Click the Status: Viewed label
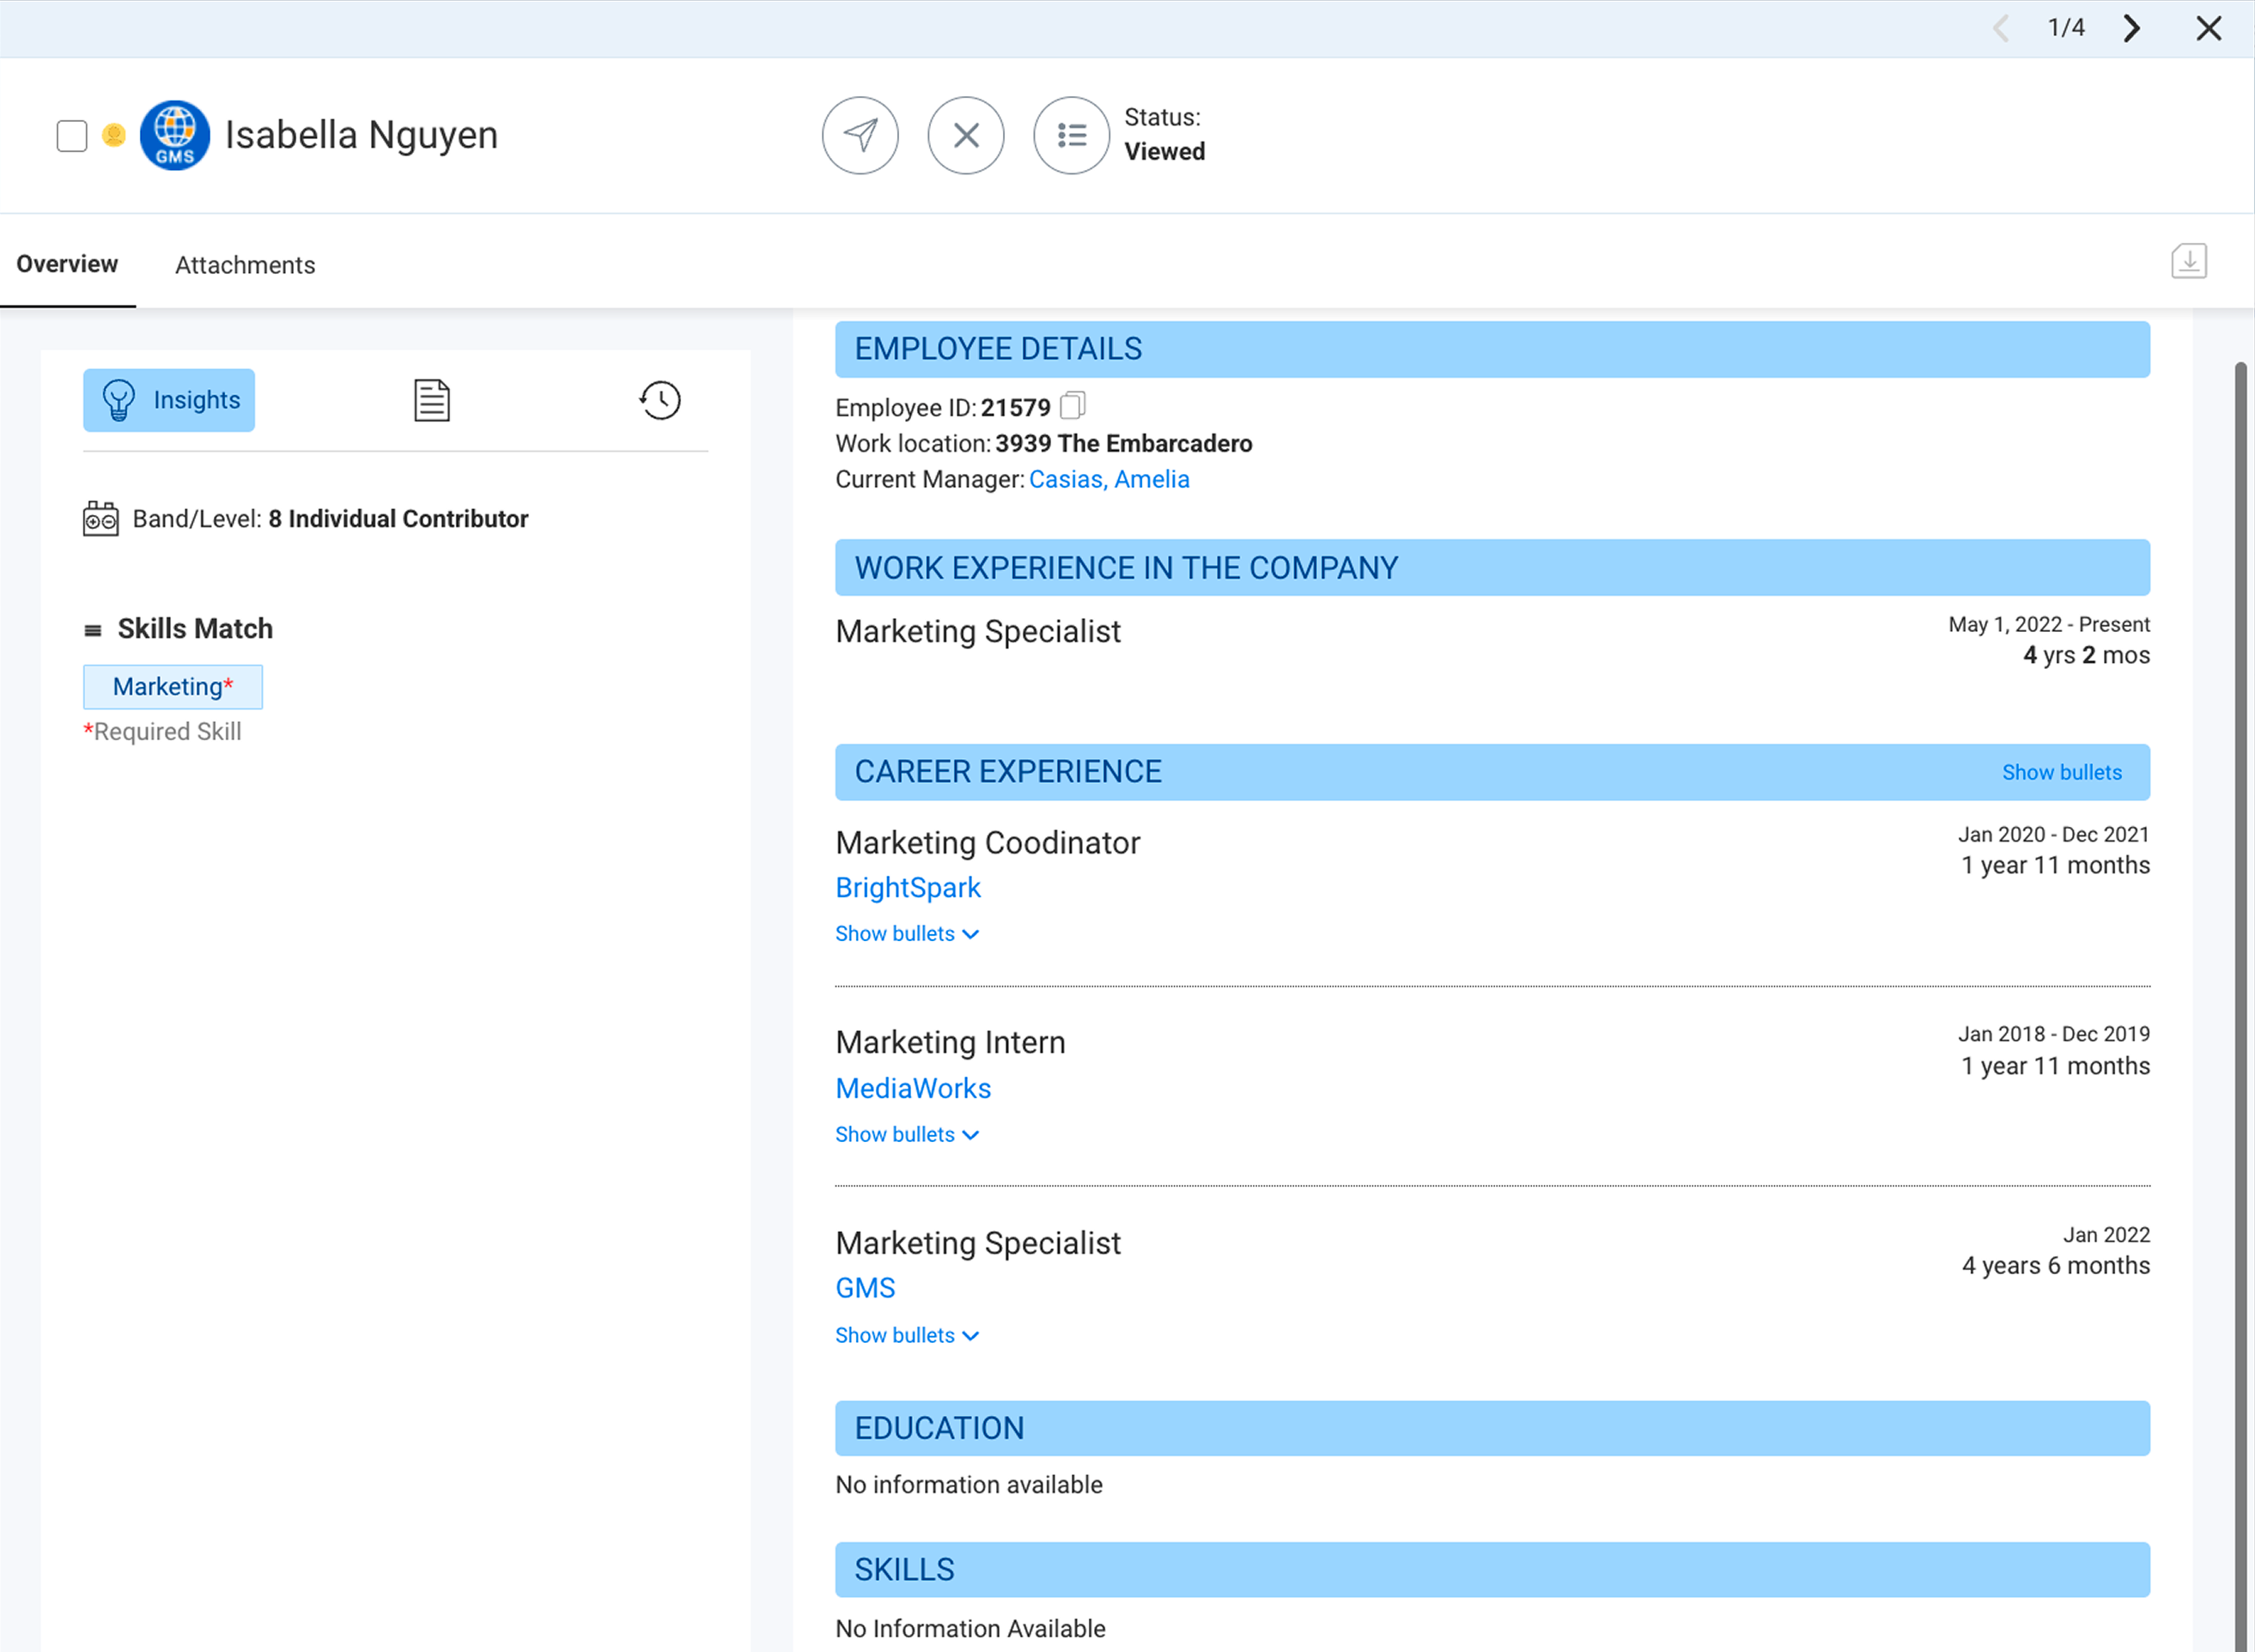 (x=1165, y=134)
